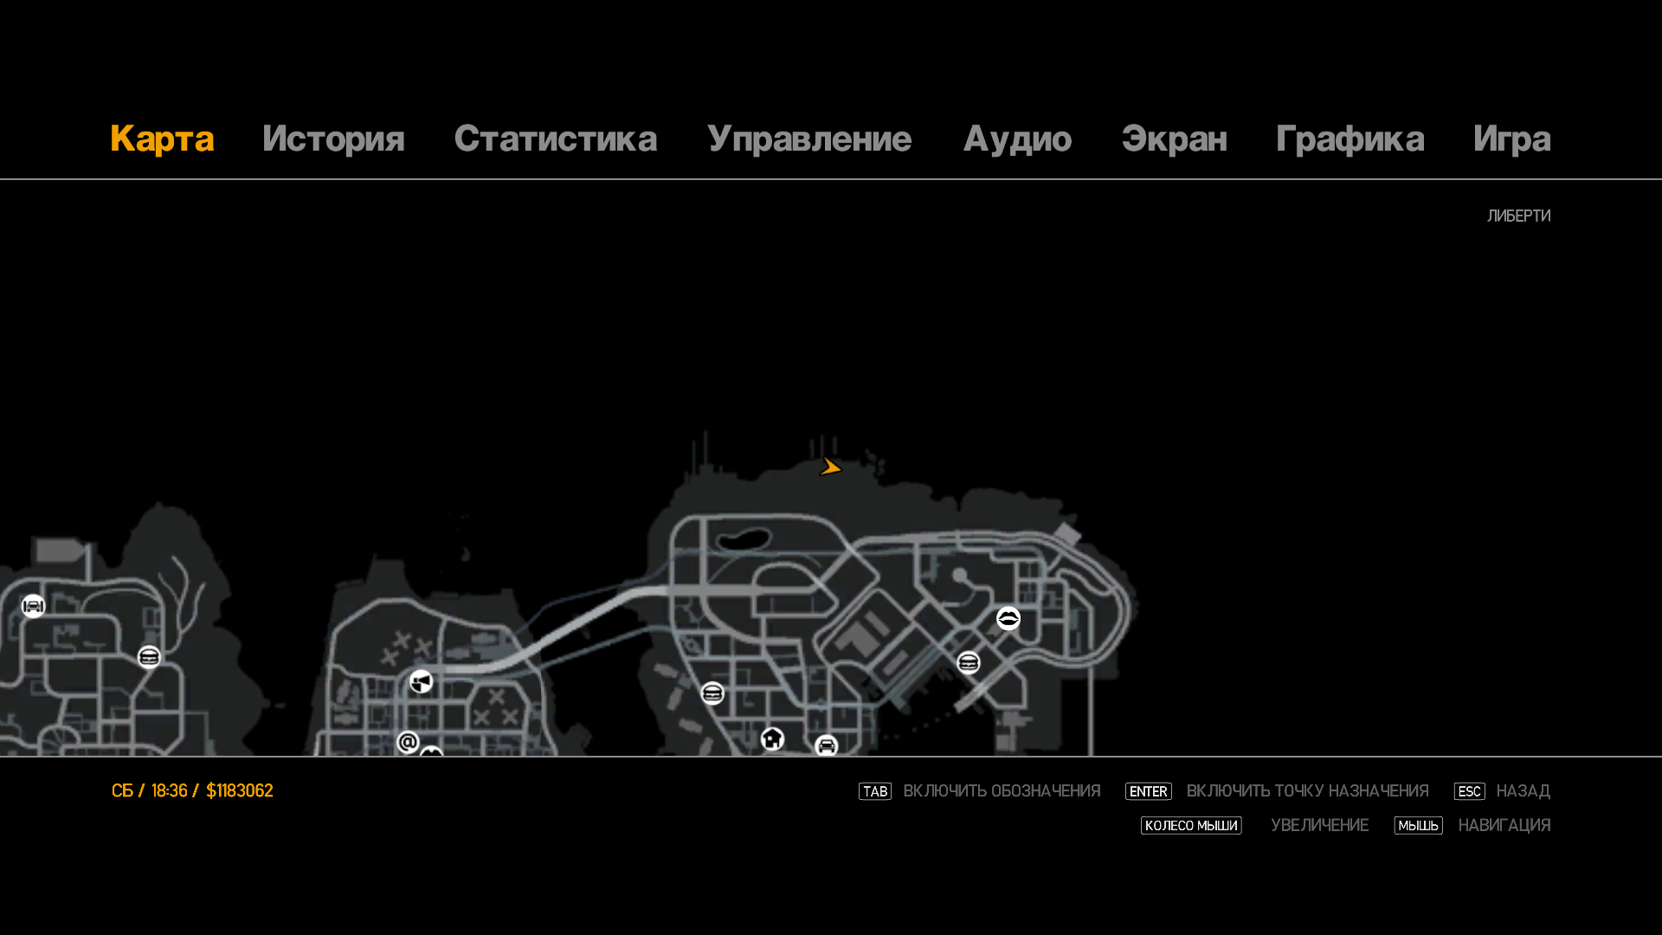Select the strip club lips icon
This screenshot has width=1662, height=935.
pyautogui.click(x=1008, y=618)
